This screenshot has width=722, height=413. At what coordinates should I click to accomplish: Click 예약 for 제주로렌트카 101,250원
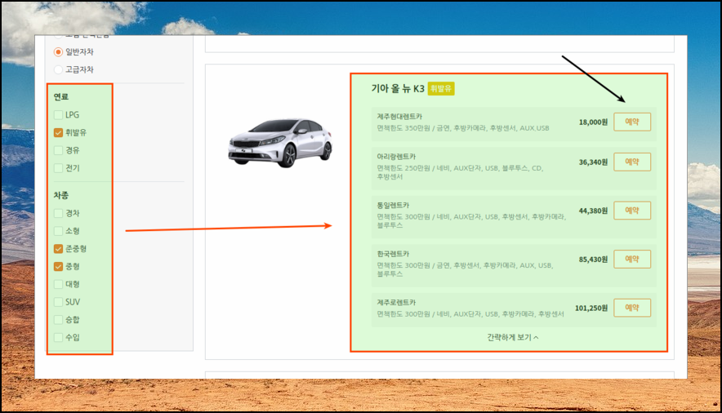632,308
